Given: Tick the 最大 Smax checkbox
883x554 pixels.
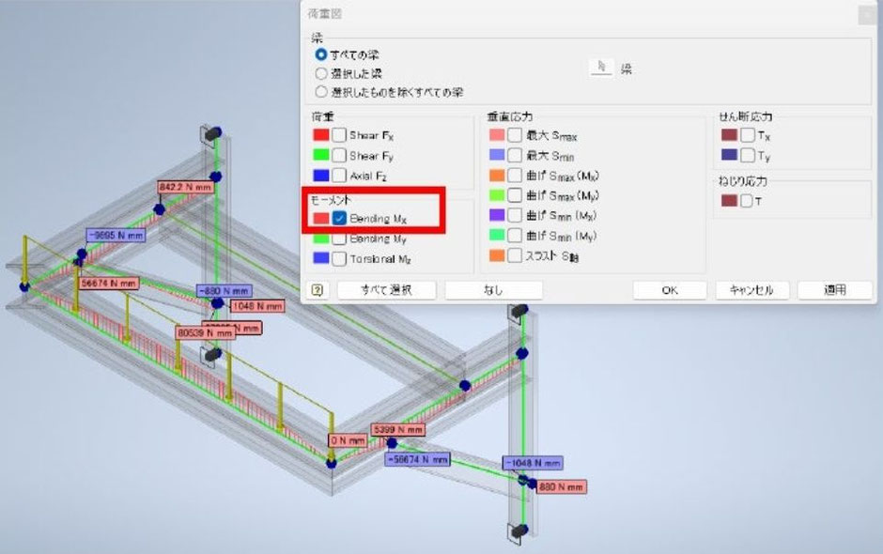Looking at the screenshot, I should click(x=515, y=135).
